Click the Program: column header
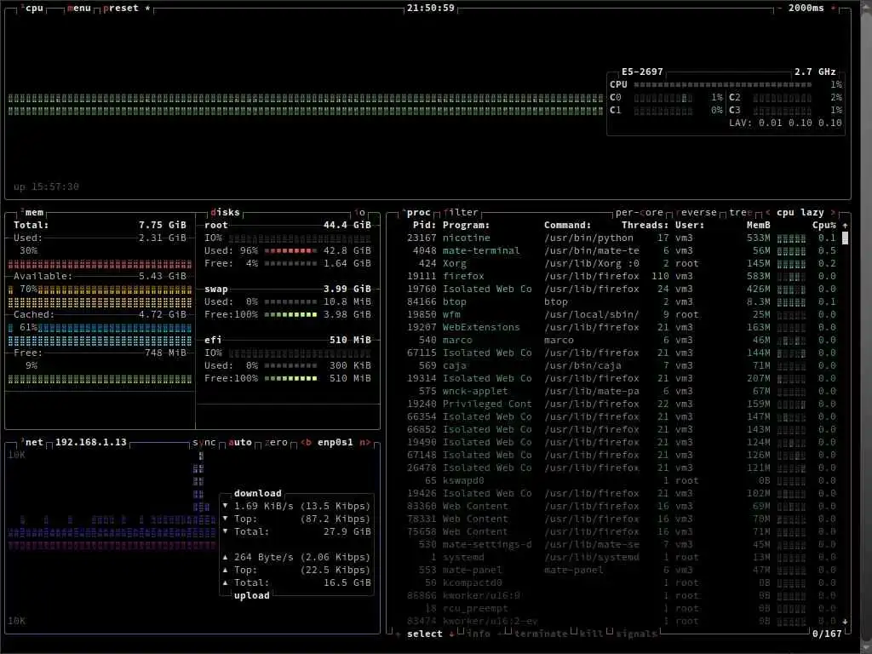Screen dimensions: 872x654 (466, 225)
